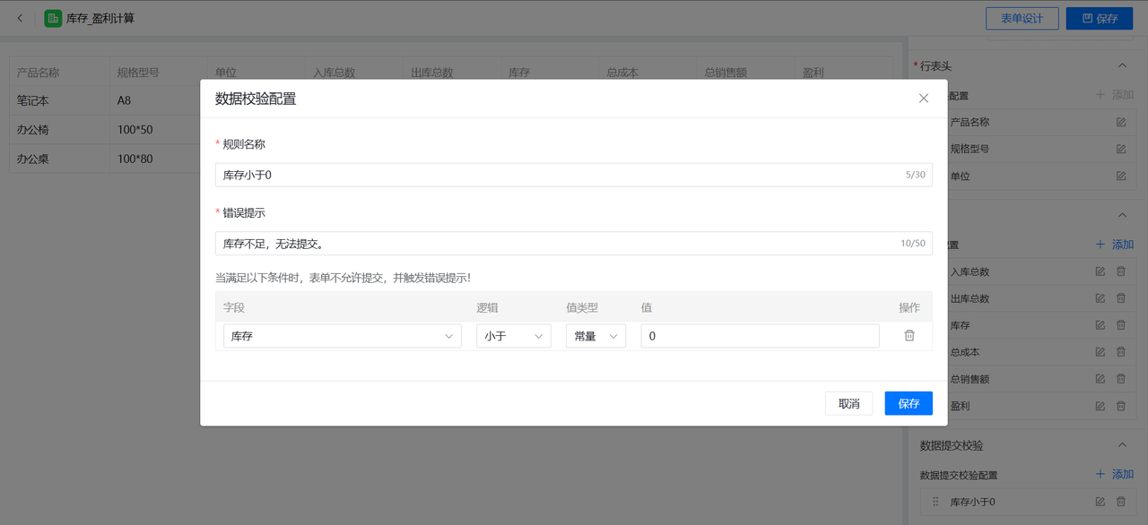1148x525 pixels.
Task: Open the 字段 dropdown showing 库存
Action: tap(342, 336)
